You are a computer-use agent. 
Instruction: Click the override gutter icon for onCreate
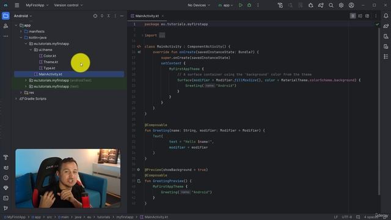click(139, 52)
